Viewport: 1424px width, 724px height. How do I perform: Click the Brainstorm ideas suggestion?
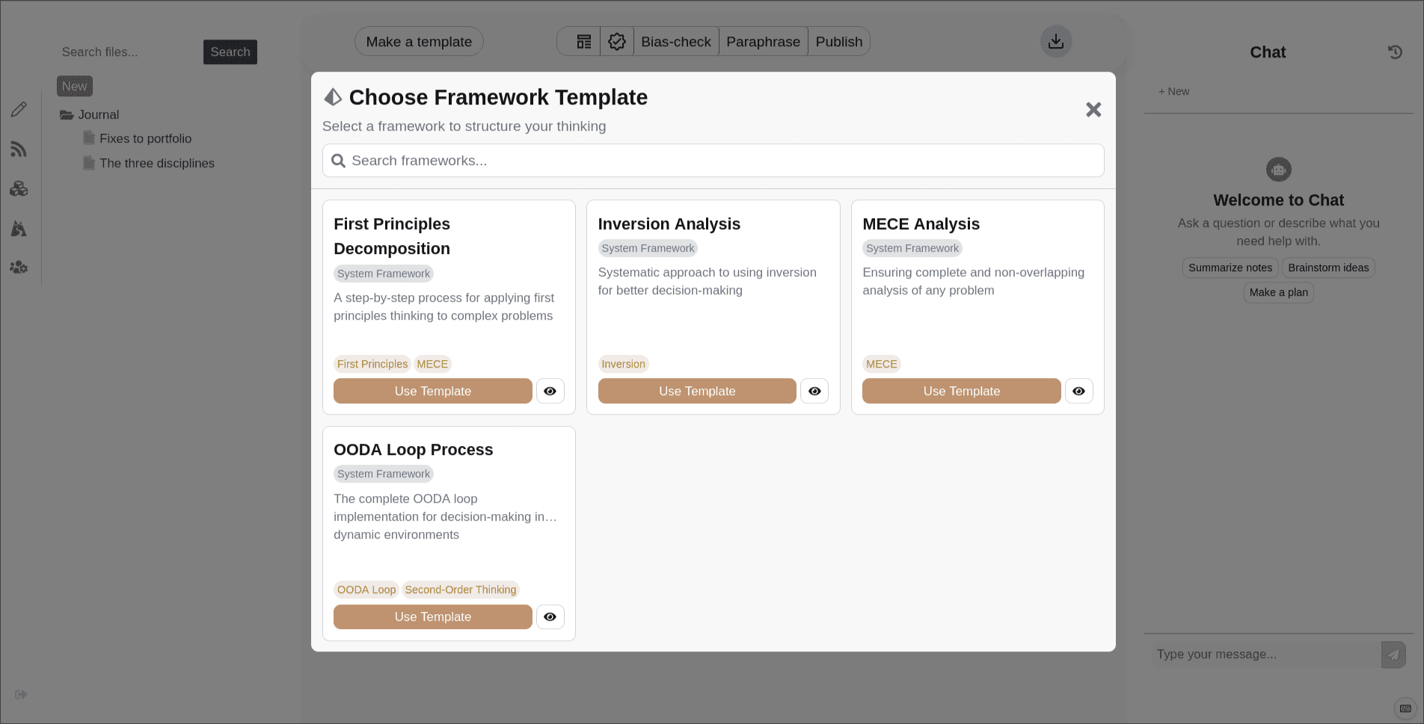[1328, 267]
